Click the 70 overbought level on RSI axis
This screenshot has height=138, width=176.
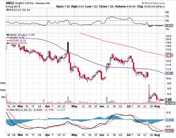pyautogui.click(x=167, y=17)
